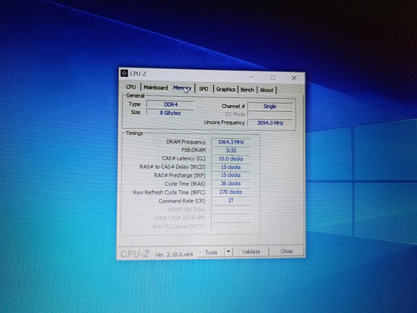Click the disabled maximize button of CPU-Z
Screen dimensions: 417x313
click(x=272, y=77)
